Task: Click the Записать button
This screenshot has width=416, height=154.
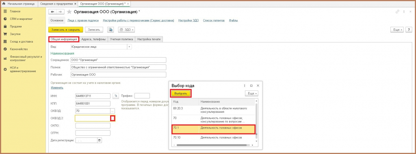Action: [x=94, y=30]
